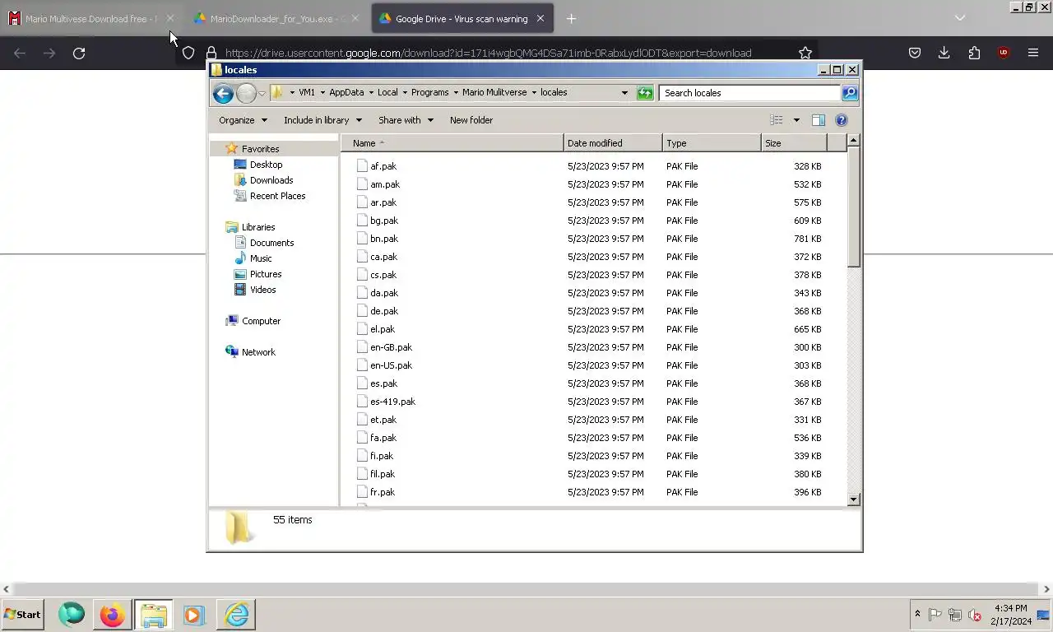Expand breadcrumb arrow after AppData

[x=370, y=93]
